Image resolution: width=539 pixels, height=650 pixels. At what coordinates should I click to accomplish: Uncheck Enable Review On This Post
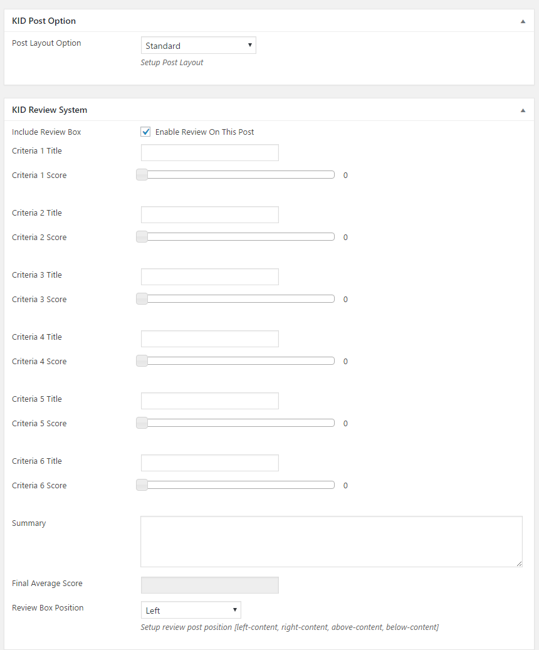(146, 132)
